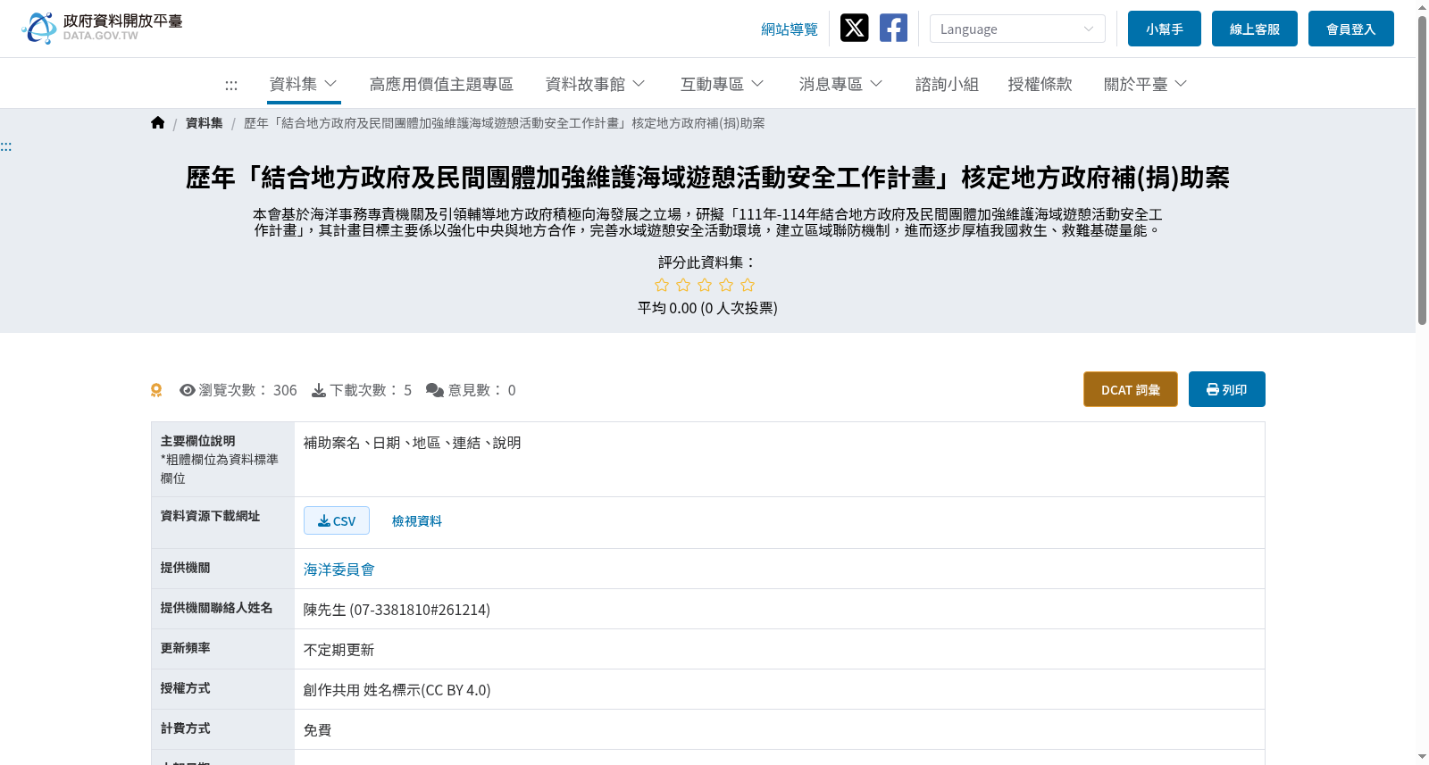This screenshot has height=765, width=1429.
Task: Click the download icon beside 下載次數
Action: tap(319, 390)
